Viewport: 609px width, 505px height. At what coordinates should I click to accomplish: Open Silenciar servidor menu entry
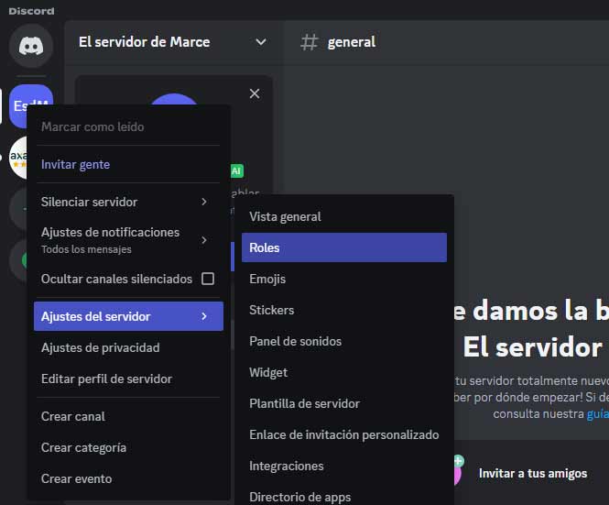(128, 202)
